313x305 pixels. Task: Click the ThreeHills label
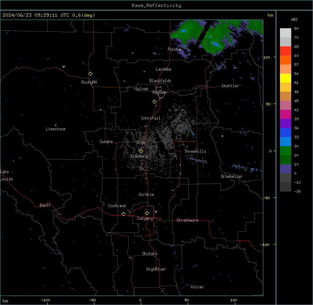tap(195, 151)
